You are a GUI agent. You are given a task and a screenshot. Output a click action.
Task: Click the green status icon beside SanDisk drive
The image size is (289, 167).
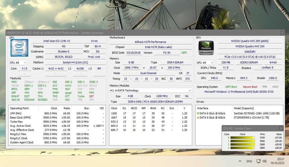[198, 113]
